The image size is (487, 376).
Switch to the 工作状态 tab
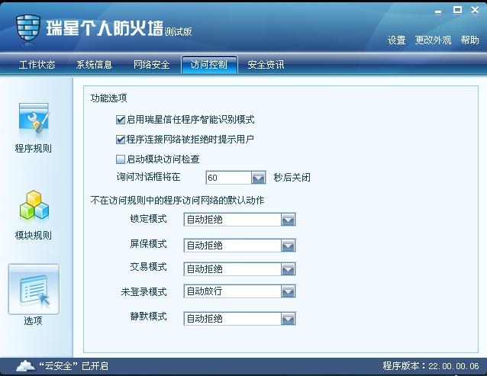click(x=37, y=65)
